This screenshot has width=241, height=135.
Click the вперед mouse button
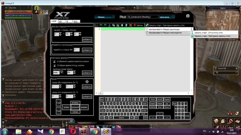[x=75, y=103]
